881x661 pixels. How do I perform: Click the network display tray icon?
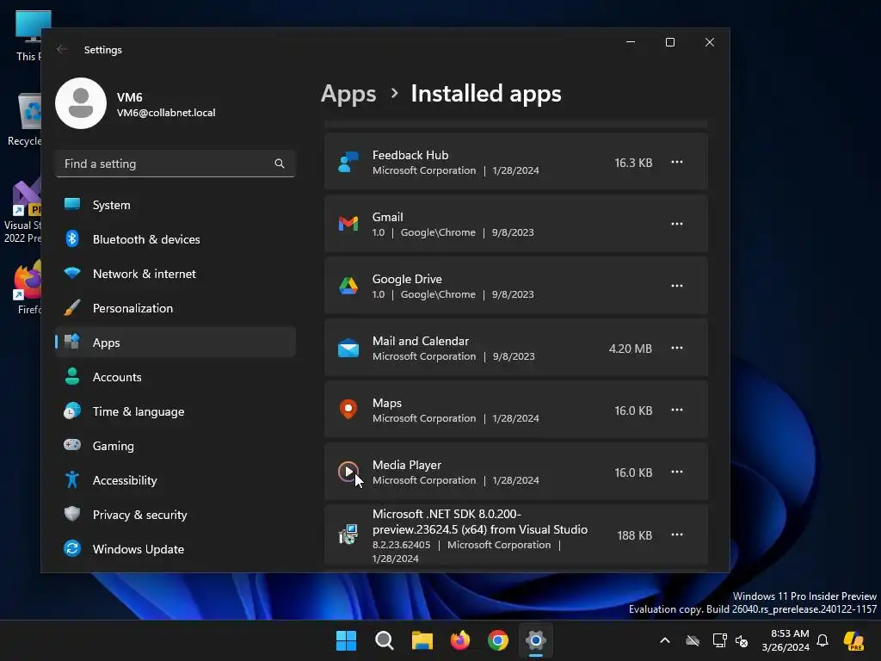tap(719, 640)
